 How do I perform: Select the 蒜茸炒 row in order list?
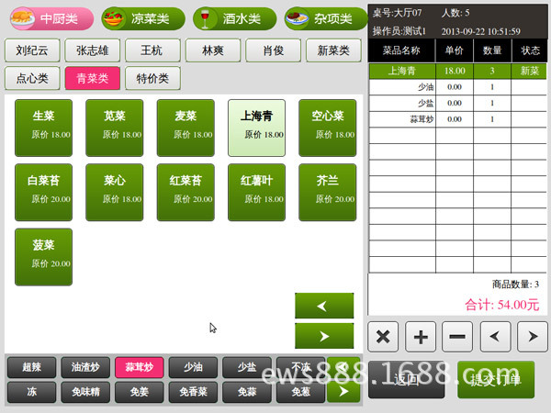(x=457, y=119)
